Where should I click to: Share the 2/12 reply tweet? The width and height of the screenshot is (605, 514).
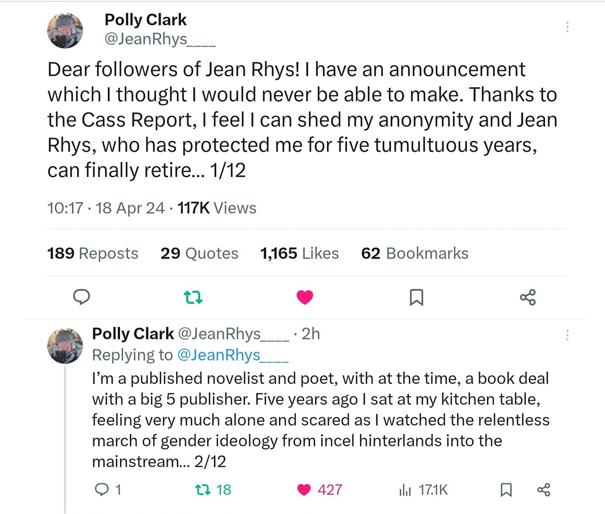pos(544,490)
